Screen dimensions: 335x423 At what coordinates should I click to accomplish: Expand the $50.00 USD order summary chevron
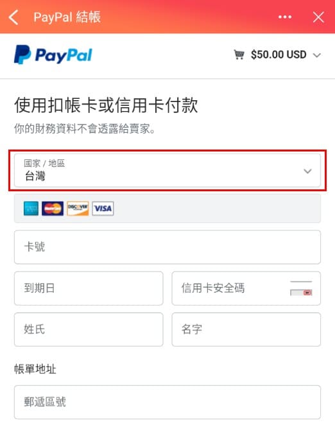coord(316,55)
